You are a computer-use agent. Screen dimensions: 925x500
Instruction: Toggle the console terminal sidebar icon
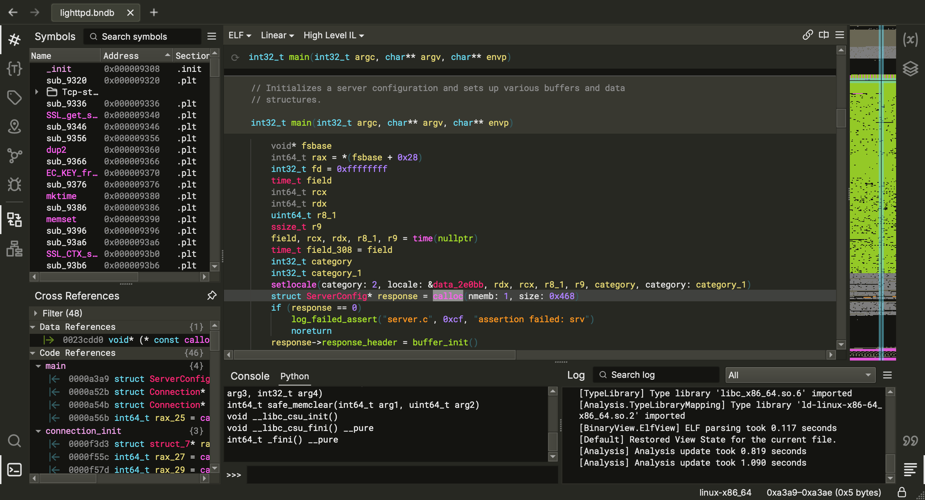coord(14,469)
